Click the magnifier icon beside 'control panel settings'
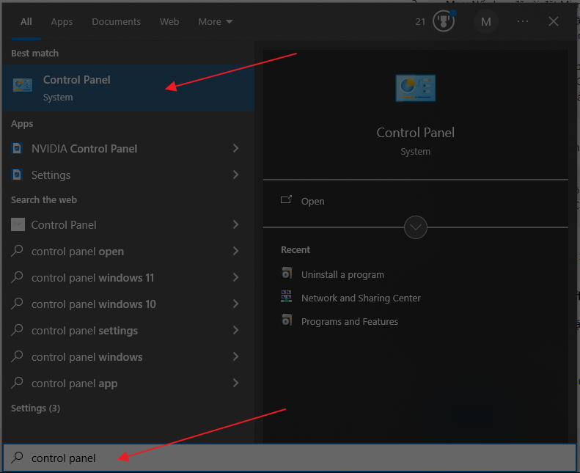The height and width of the screenshot is (473, 580). coord(17,330)
